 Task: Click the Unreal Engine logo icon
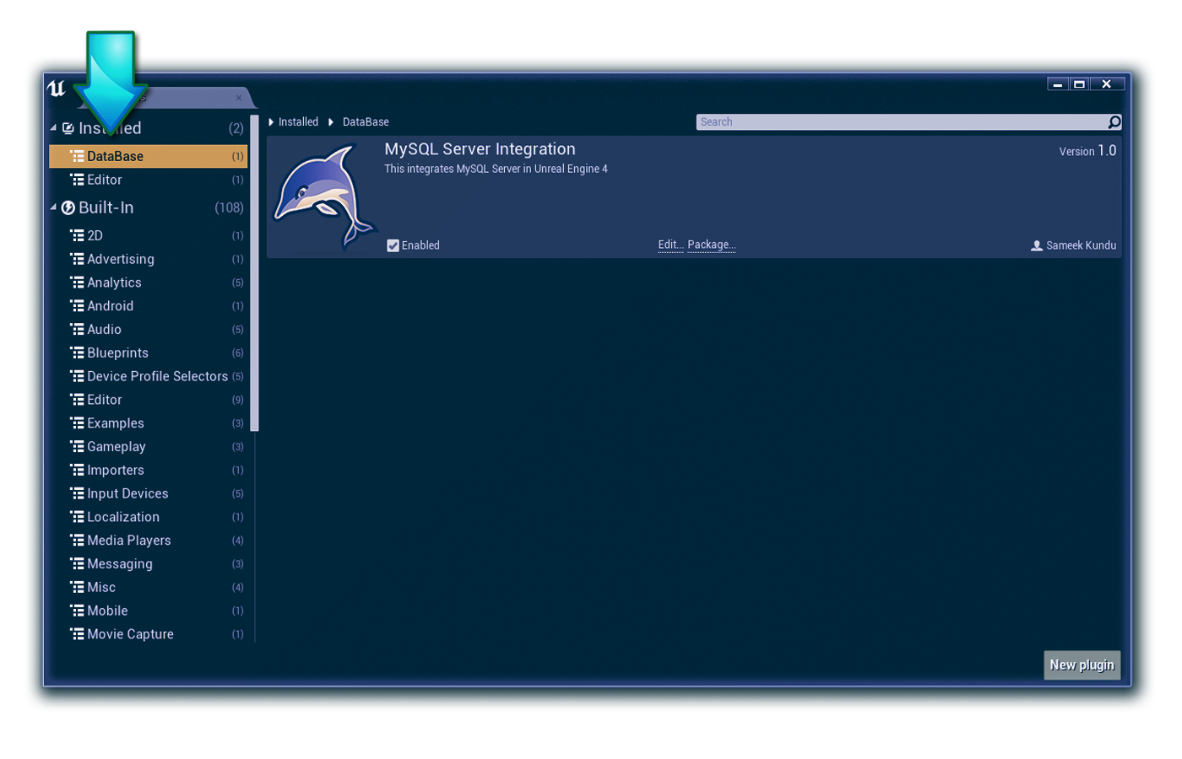[x=57, y=88]
